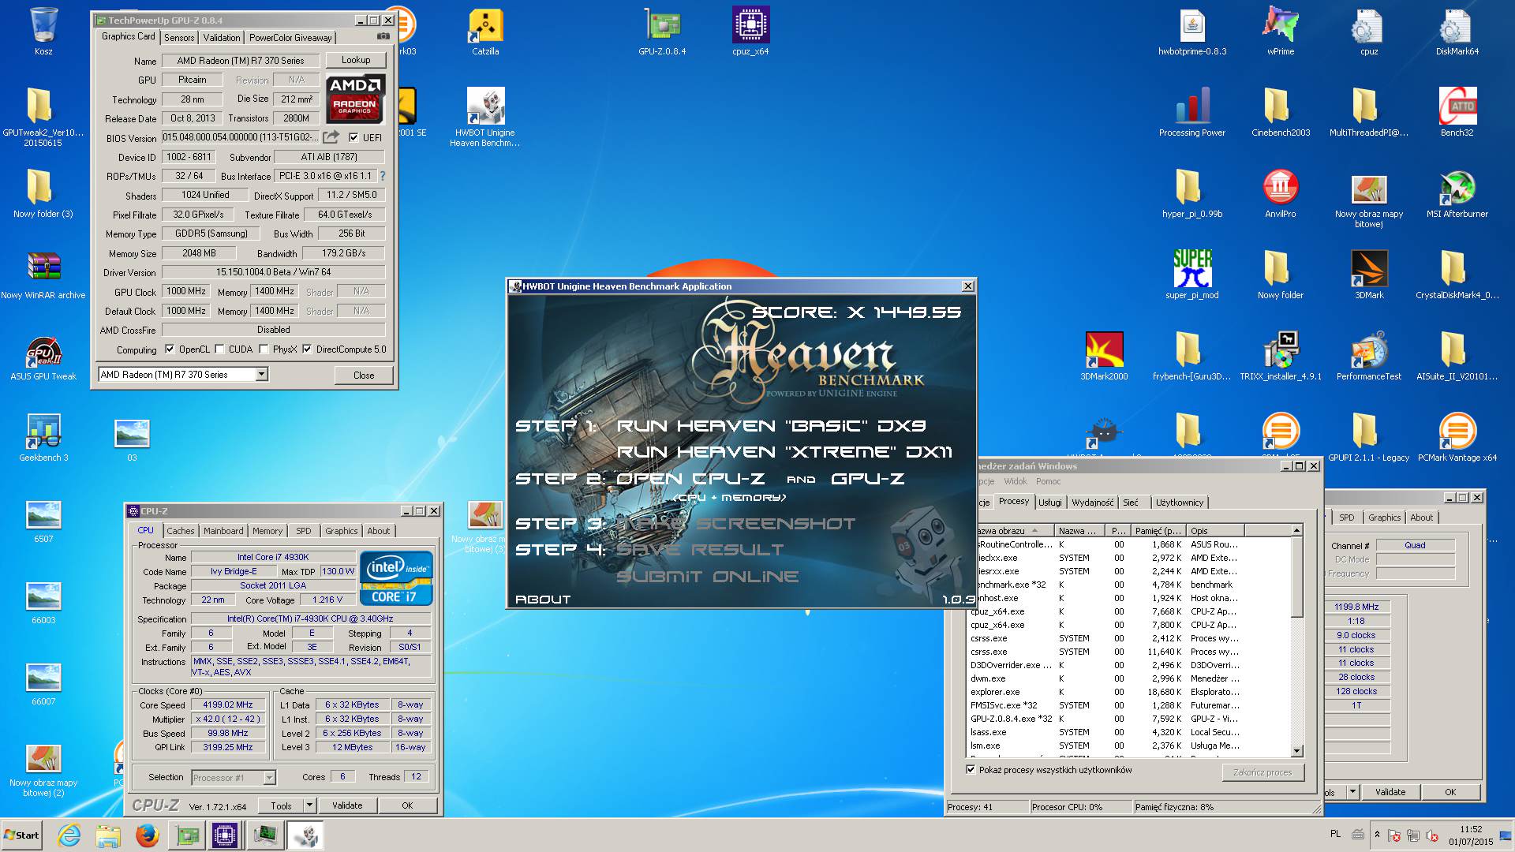Open PowerColor Giveaway tab
Screen dimensions: 1515x852
290,37
